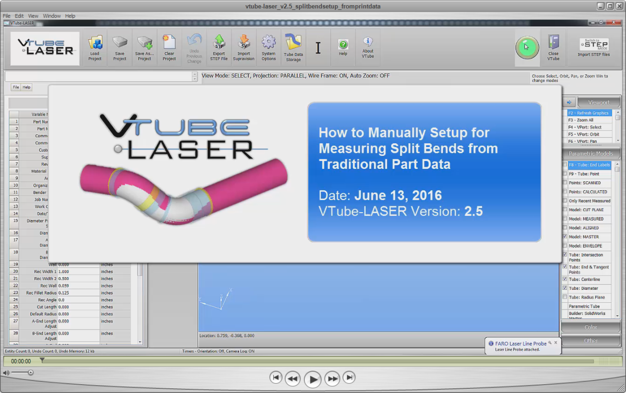Click the timeline position marker
The height and width of the screenshot is (393, 626).
[x=42, y=359]
